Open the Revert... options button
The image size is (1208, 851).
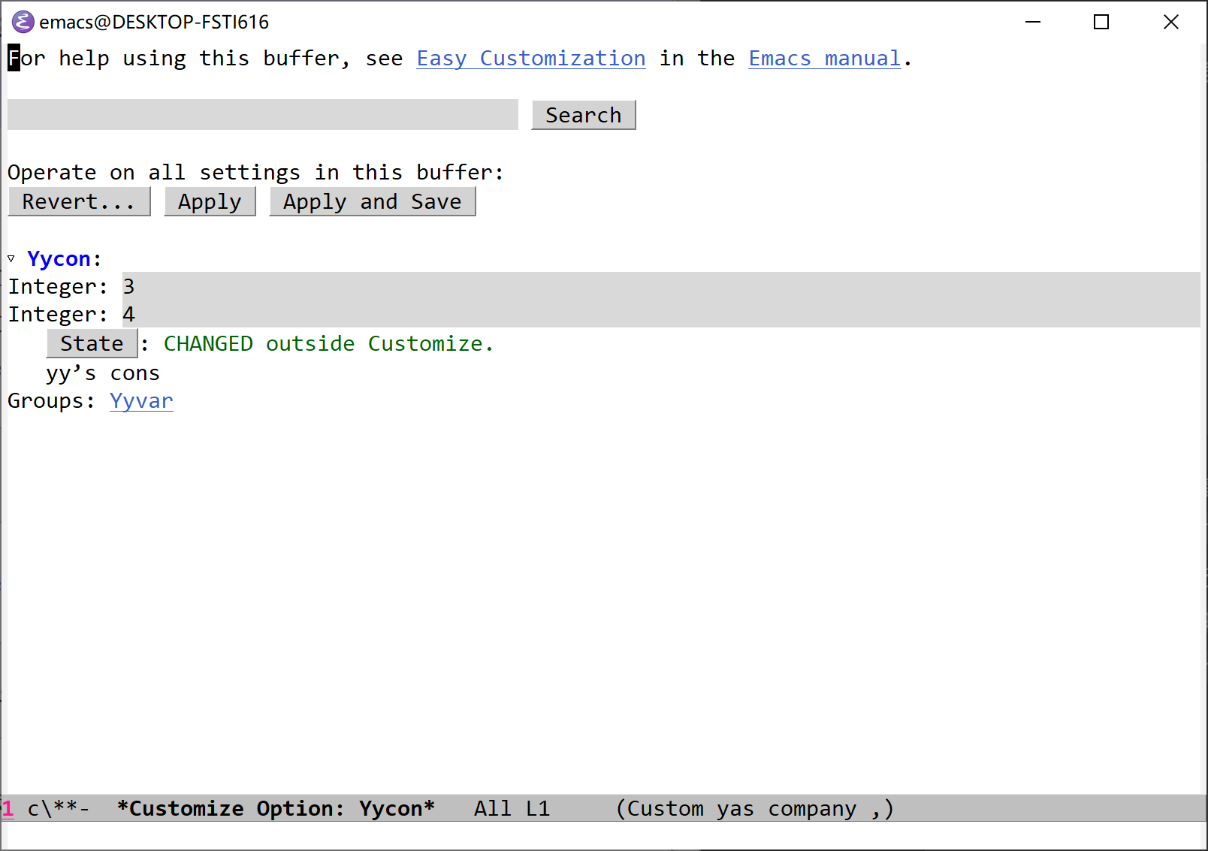79,202
